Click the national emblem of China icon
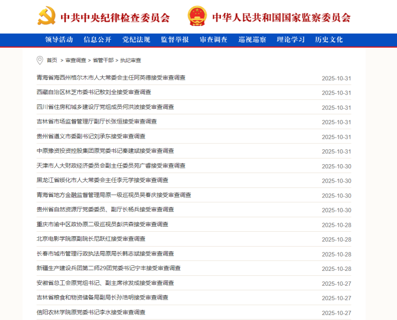 pos(198,15)
